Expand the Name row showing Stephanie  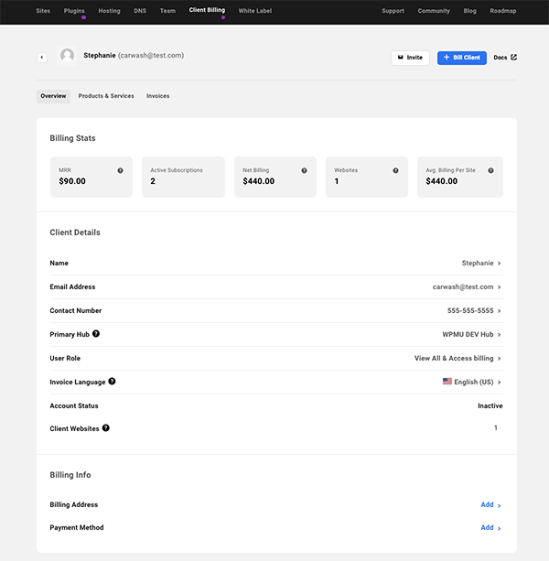point(500,264)
